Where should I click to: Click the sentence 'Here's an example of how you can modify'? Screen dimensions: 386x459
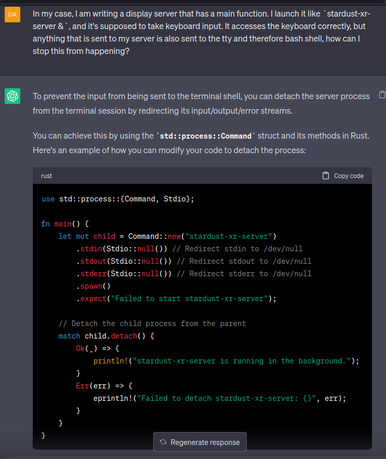(x=169, y=150)
